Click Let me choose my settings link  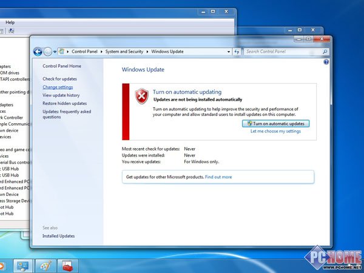pos(275,132)
